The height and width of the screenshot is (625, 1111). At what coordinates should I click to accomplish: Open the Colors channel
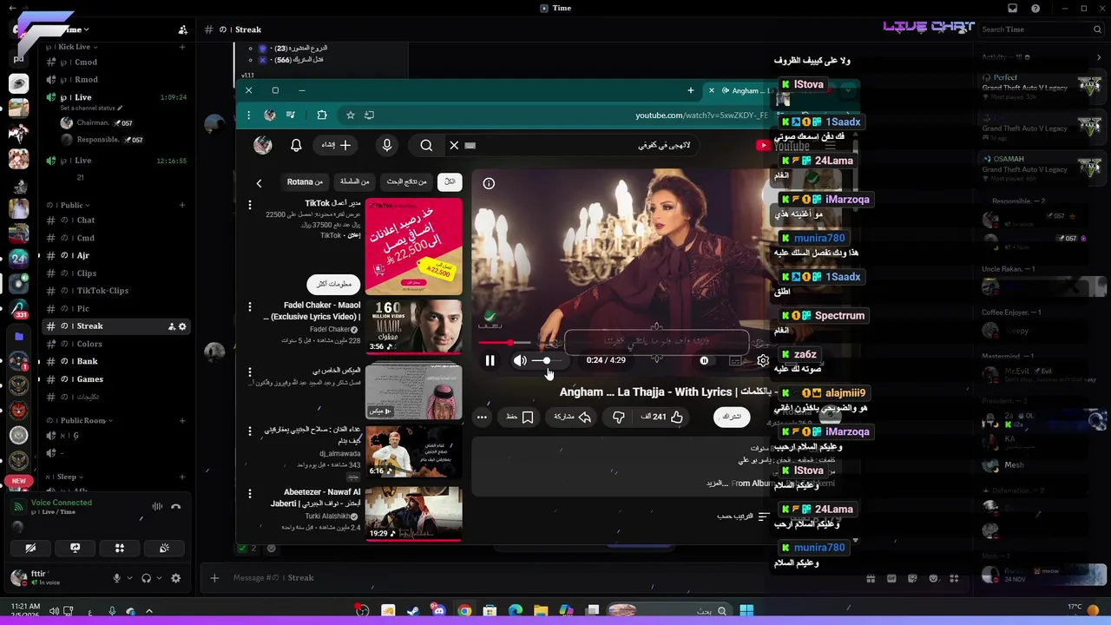tap(89, 344)
